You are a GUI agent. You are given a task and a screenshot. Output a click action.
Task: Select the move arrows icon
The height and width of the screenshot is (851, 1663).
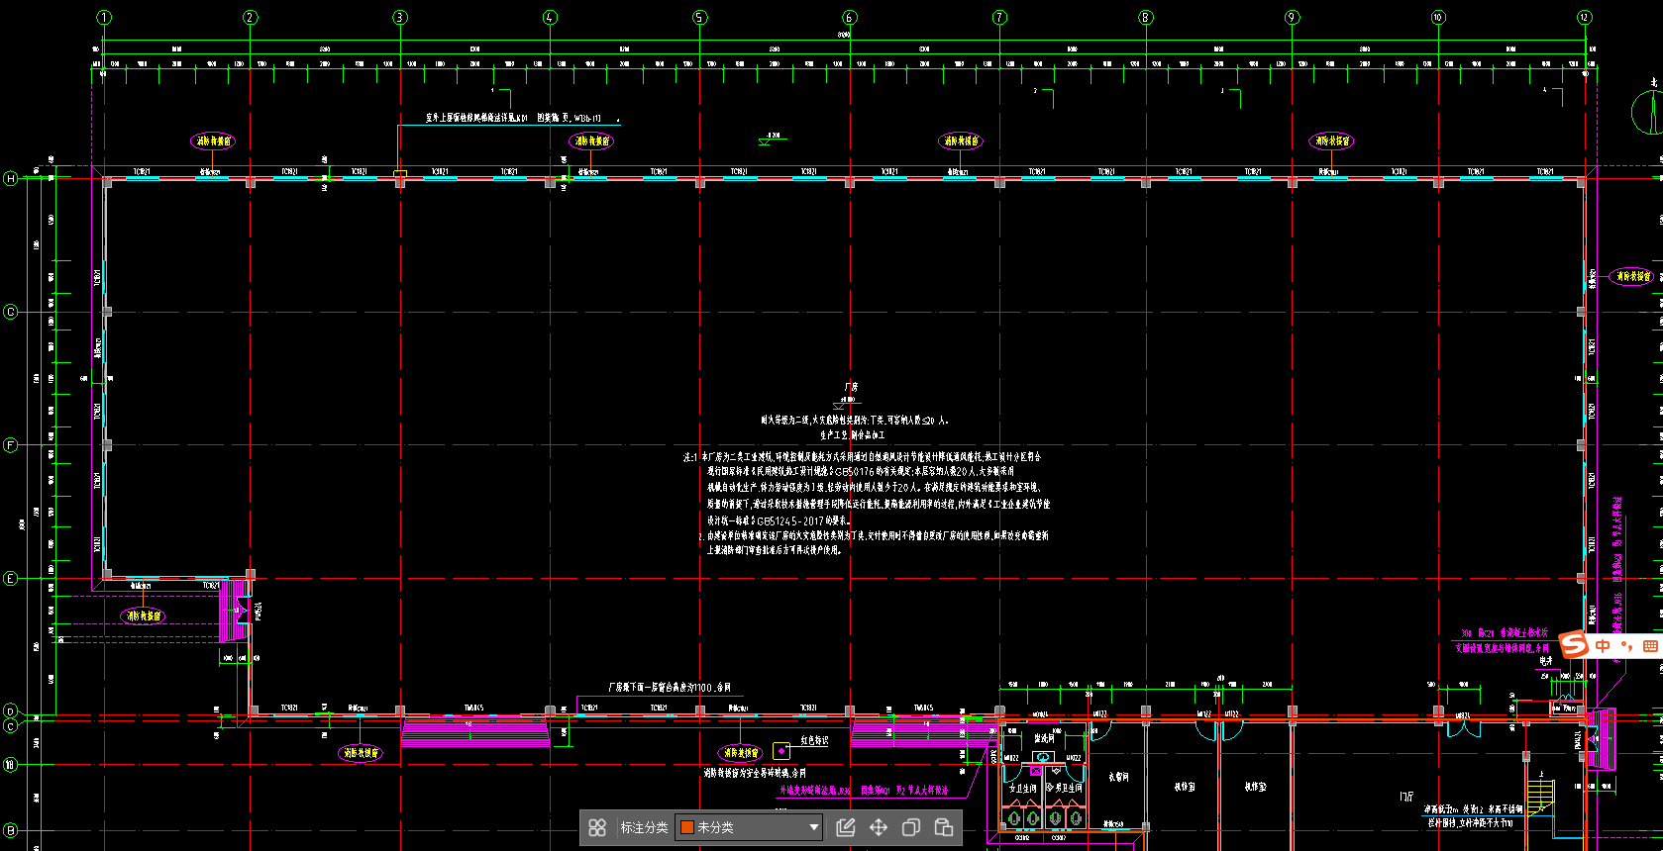tap(879, 827)
